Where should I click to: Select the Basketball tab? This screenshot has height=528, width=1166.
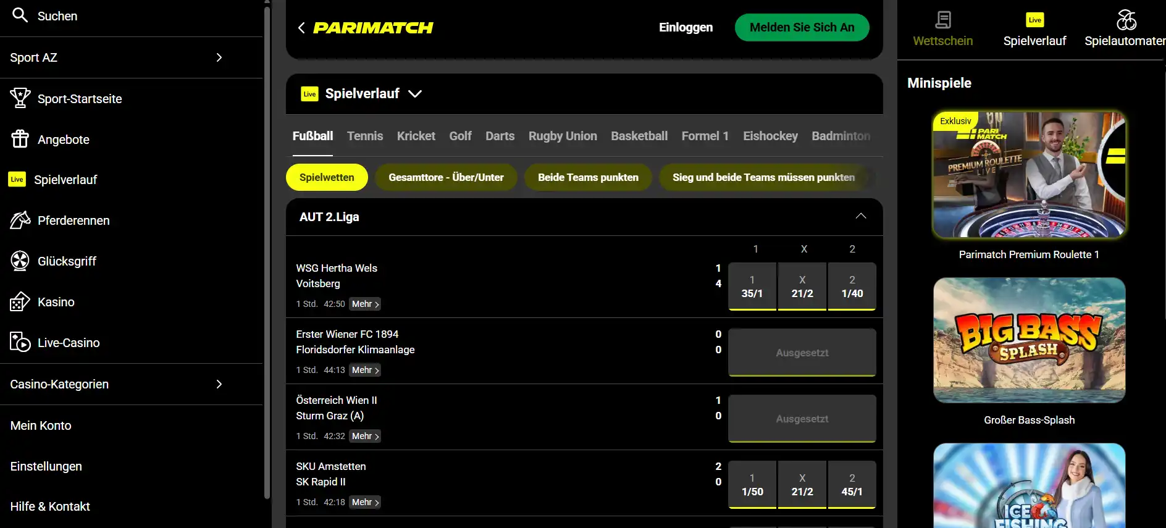(x=639, y=136)
